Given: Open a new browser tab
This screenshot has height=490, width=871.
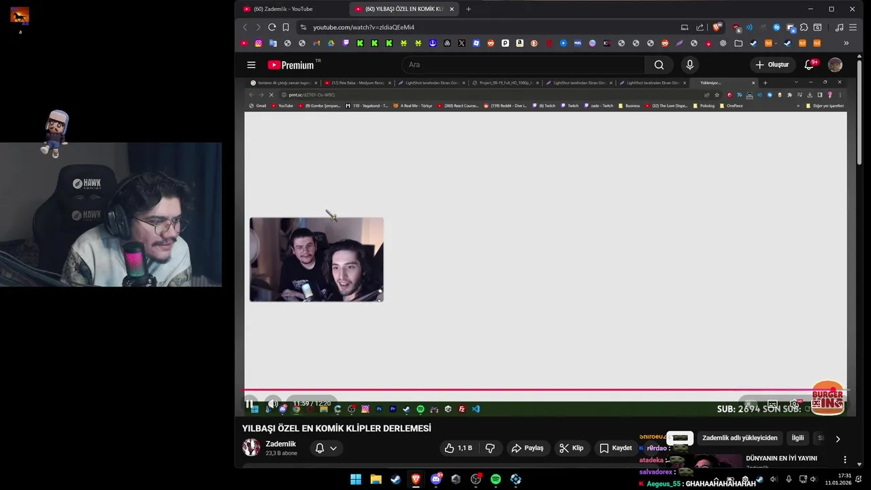Looking at the screenshot, I should pos(468,9).
